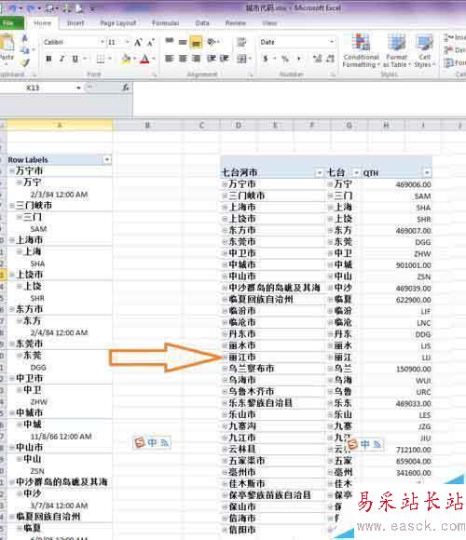The image size is (466, 540).
Task: Open the QTH column filter dropdown
Action: [427, 172]
